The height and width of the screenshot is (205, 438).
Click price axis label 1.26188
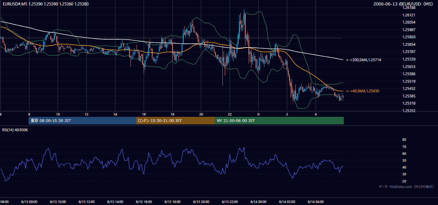pos(409,8)
